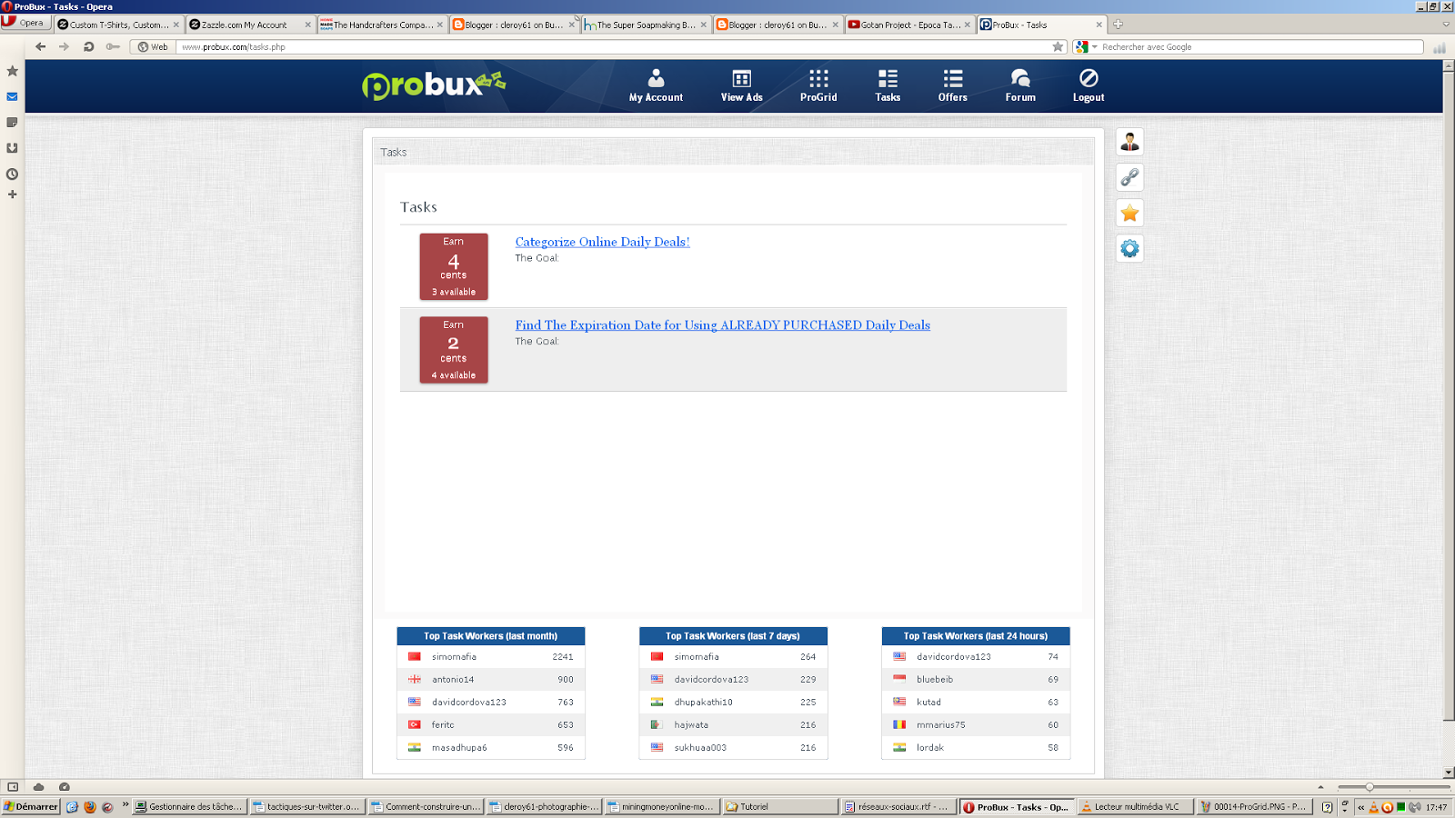Viewport: 1455px width, 818px height.
Task: Open Categorize Online Daily Deals task
Action: 602,242
